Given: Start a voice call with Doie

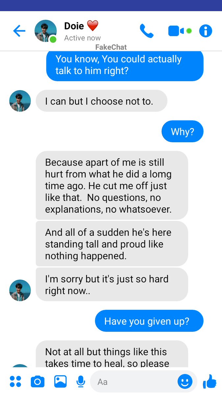Looking at the screenshot, I should tap(147, 31).
